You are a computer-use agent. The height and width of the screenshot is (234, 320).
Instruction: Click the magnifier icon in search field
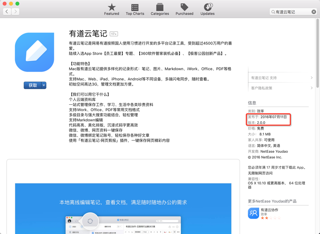[x=273, y=12]
